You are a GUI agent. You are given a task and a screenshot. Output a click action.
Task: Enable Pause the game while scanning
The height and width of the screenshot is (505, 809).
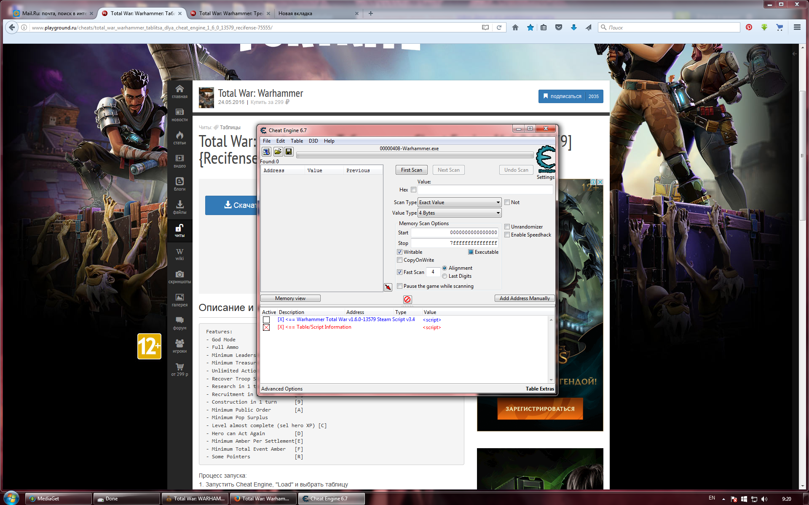(x=399, y=286)
